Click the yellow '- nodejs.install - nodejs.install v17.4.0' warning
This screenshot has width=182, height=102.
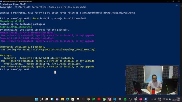[41, 64]
